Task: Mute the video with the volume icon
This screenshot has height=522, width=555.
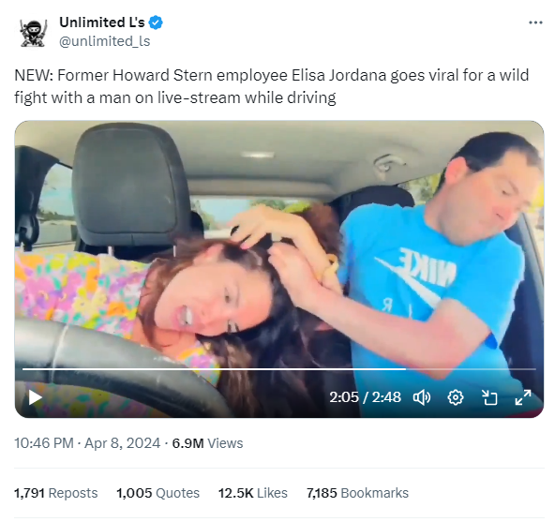Action: pos(422,397)
